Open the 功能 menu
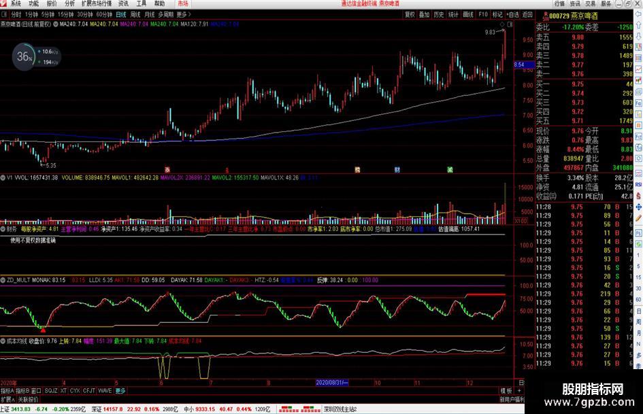Image resolution: width=643 pixels, height=414 pixels. point(33,3)
